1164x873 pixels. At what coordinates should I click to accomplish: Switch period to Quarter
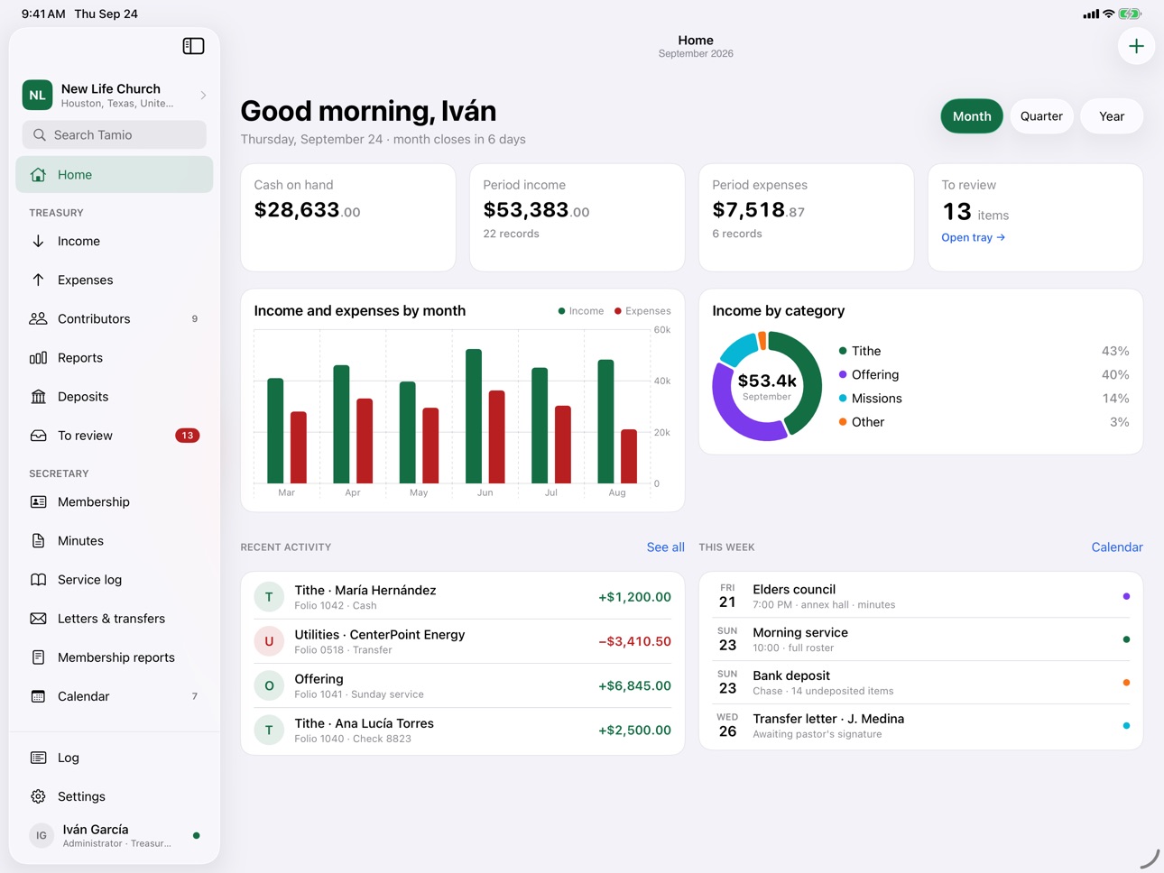pyautogui.click(x=1041, y=116)
